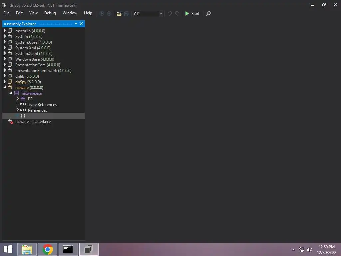This screenshot has width=341, height=256.
Task: Collapse the nixware.exe module node
Action: click(x=11, y=93)
